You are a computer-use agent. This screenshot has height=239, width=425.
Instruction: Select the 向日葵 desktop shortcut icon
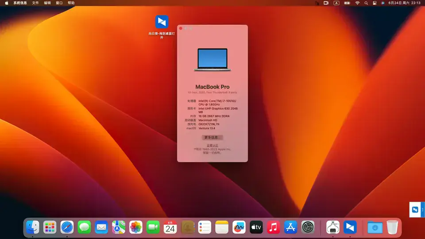tap(162, 22)
